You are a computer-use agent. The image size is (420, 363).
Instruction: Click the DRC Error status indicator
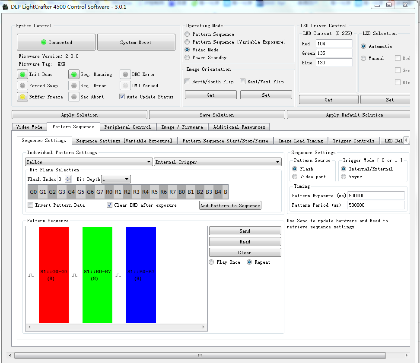tap(125, 75)
